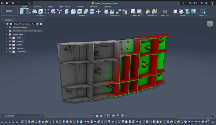Hide the Sketches folder
Viewport: 216px width, 125px height.
[10, 48]
